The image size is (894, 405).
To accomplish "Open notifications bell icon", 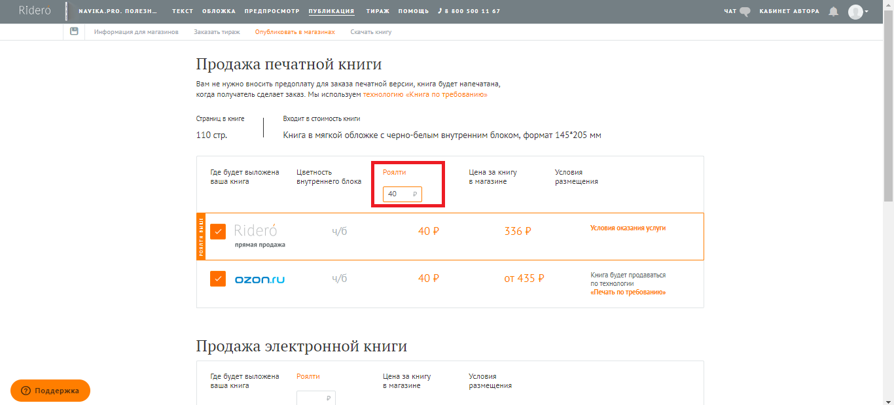I will click(x=833, y=11).
